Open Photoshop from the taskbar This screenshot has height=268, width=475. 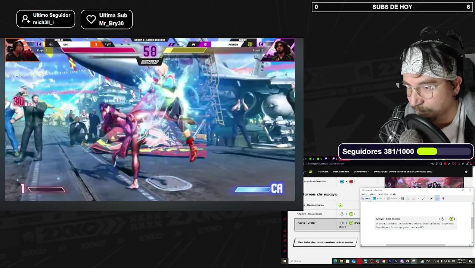tap(396, 261)
